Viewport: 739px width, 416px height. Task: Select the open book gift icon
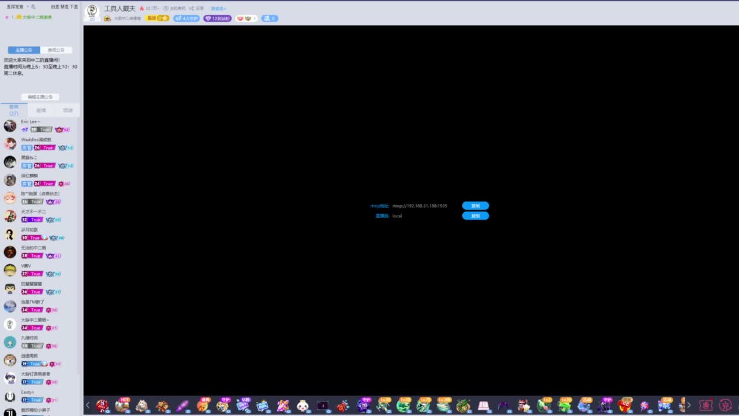coord(483,406)
